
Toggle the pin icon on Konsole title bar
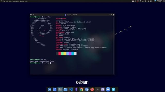(33, 15)
